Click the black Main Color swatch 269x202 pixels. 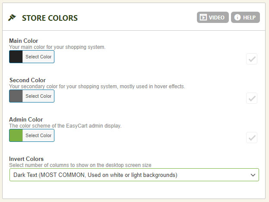[16, 57]
